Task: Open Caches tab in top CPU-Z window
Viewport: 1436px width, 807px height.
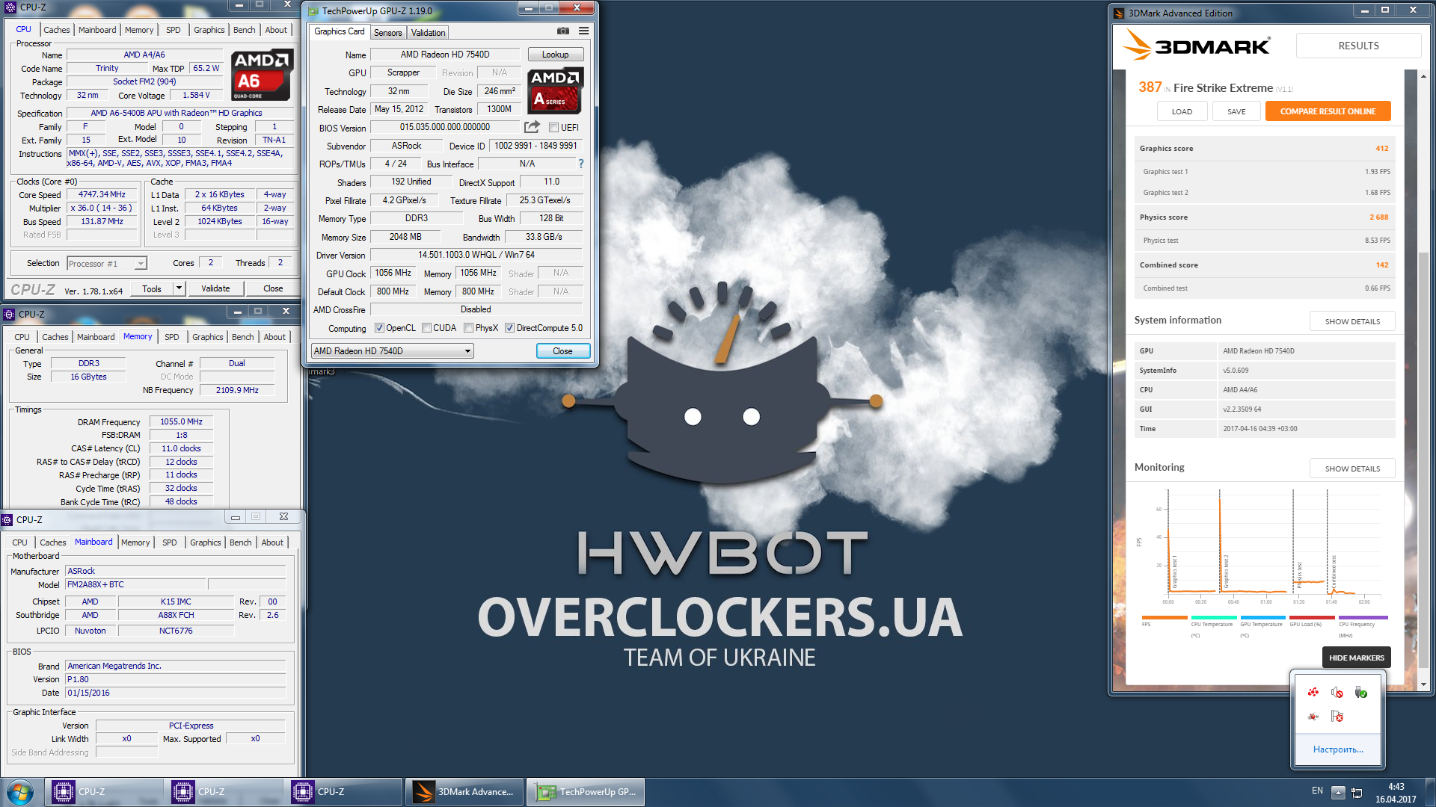Action: click(x=57, y=30)
